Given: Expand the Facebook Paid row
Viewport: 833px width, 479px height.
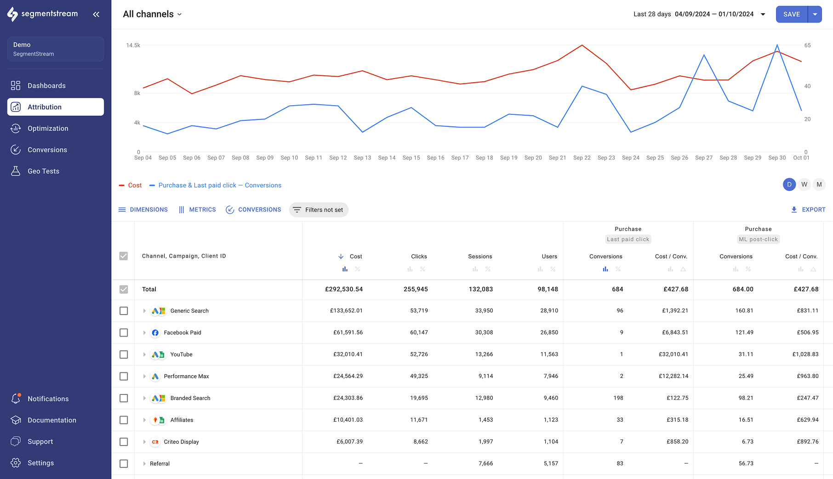Looking at the screenshot, I should [x=144, y=332].
